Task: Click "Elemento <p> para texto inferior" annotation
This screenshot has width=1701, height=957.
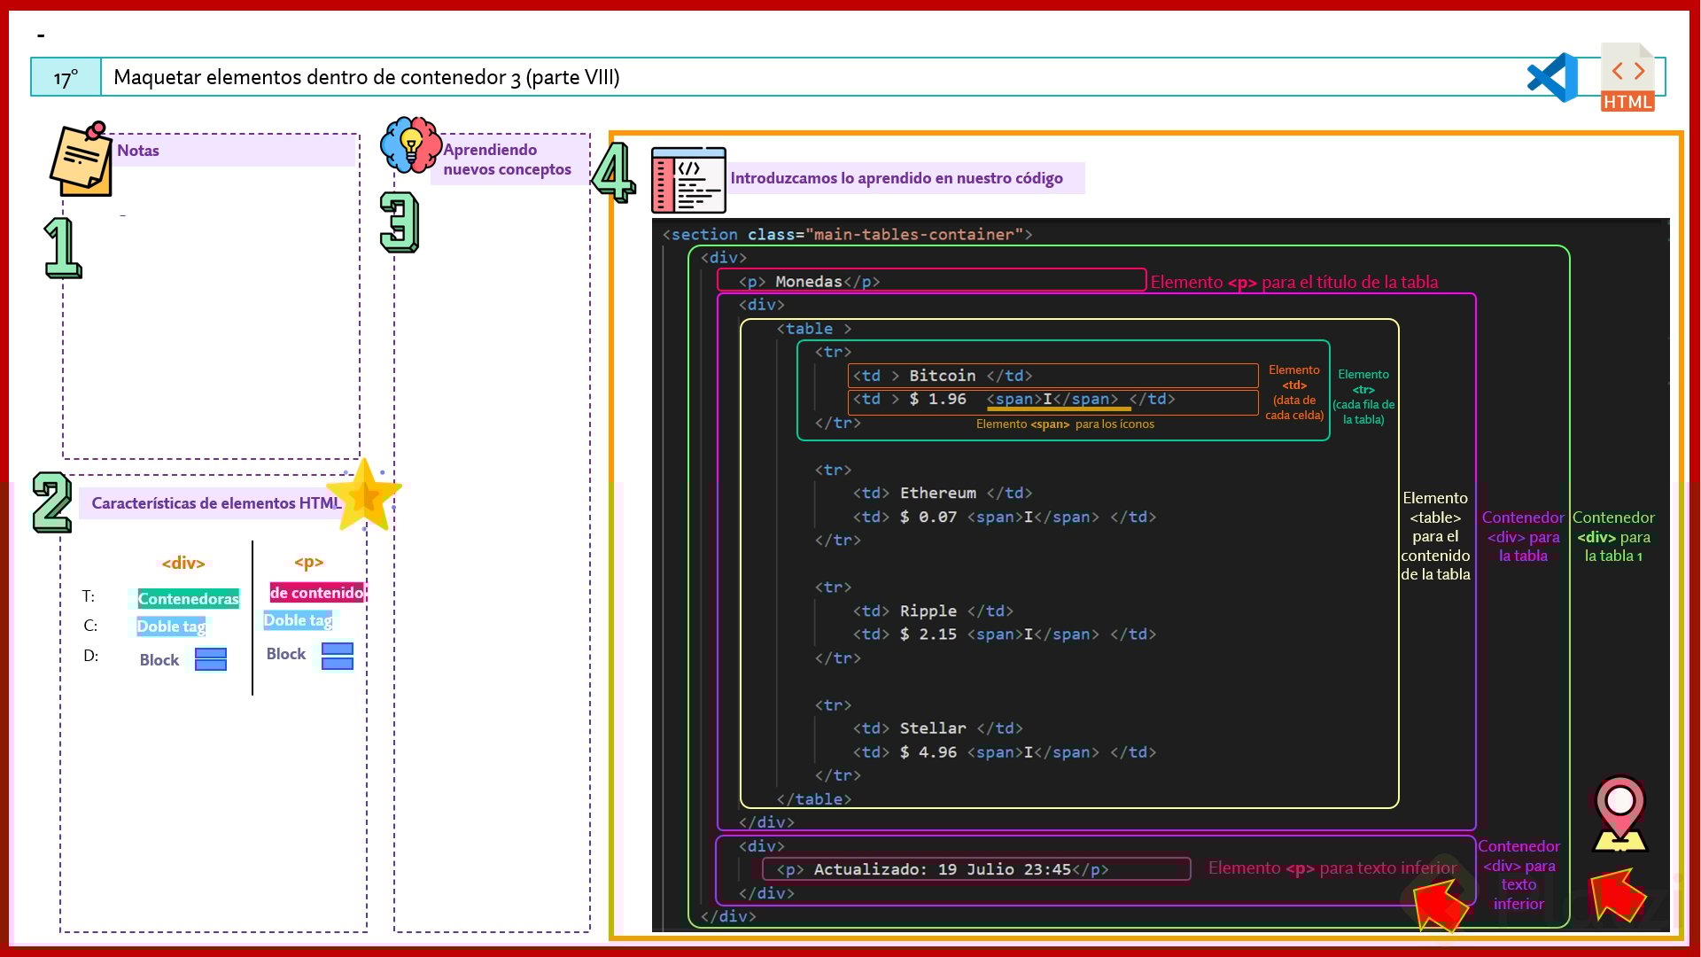Action: point(1332,868)
